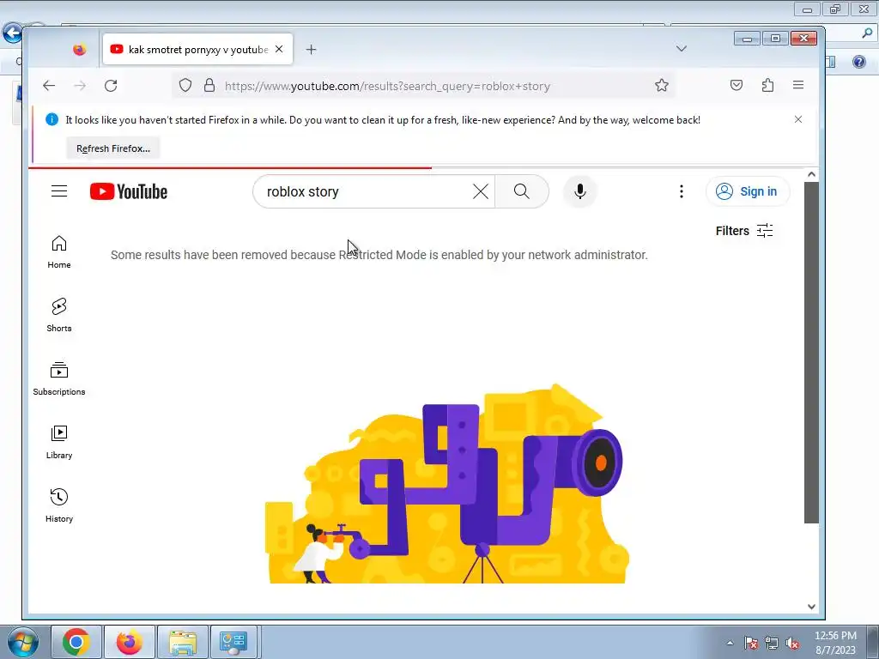Dismiss the Firefox refresh notification

click(x=798, y=119)
